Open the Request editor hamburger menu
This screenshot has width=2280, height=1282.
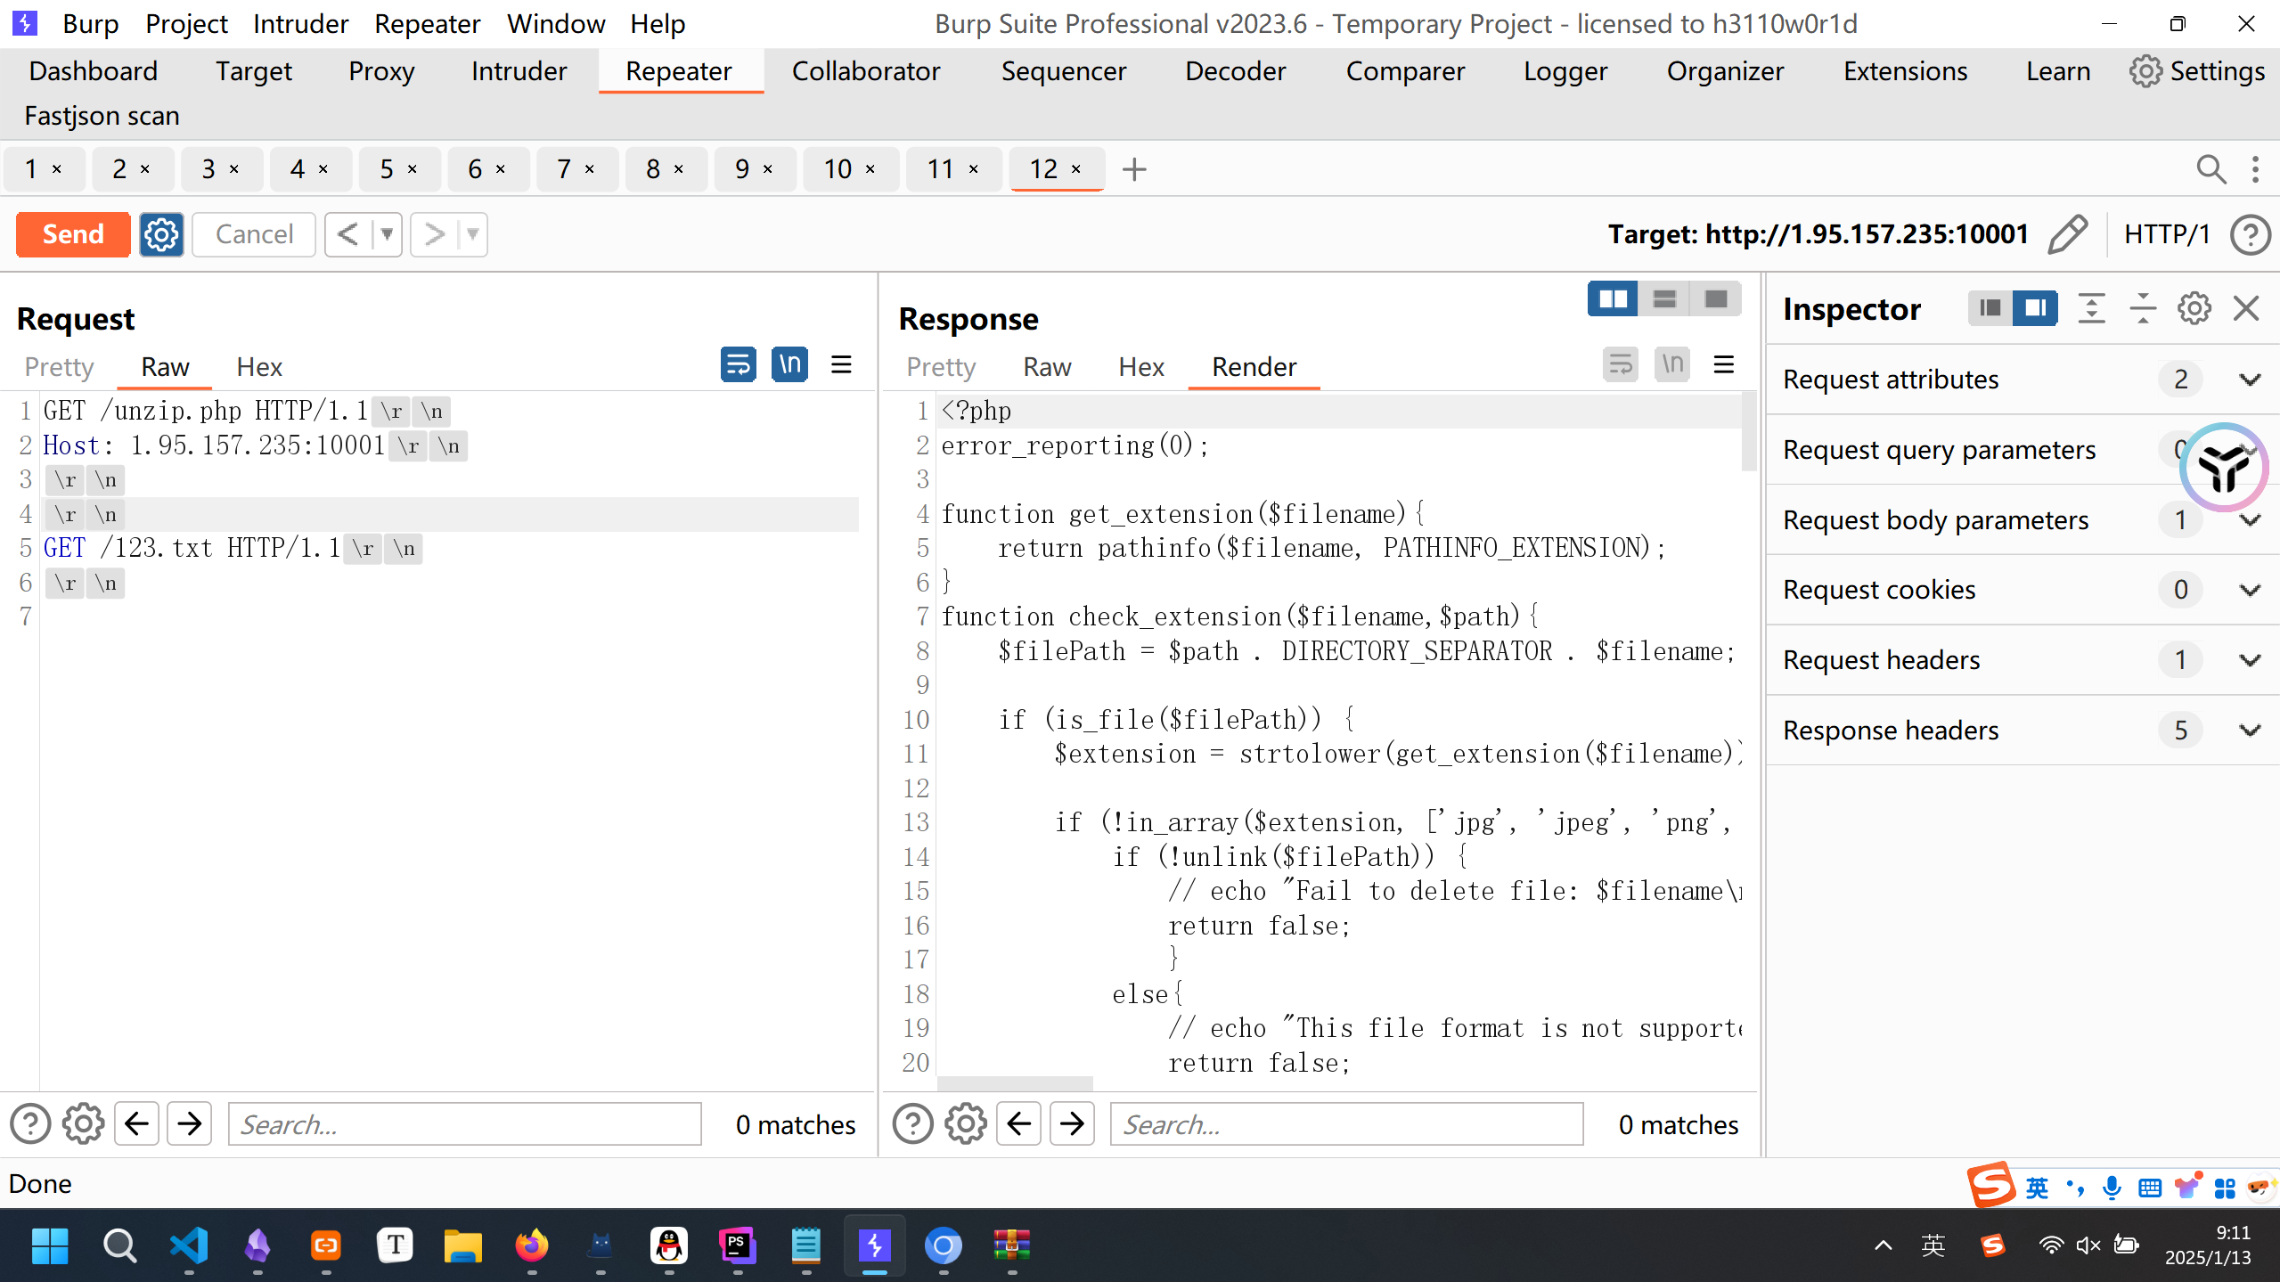click(841, 364)
